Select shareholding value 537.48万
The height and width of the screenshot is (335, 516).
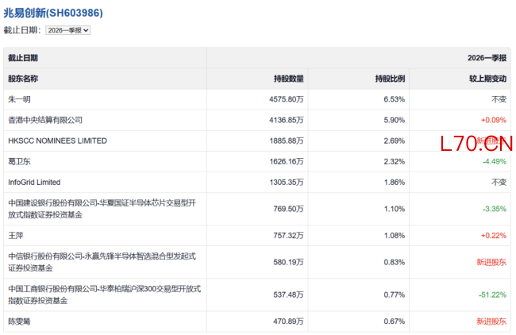coord(288,295)
